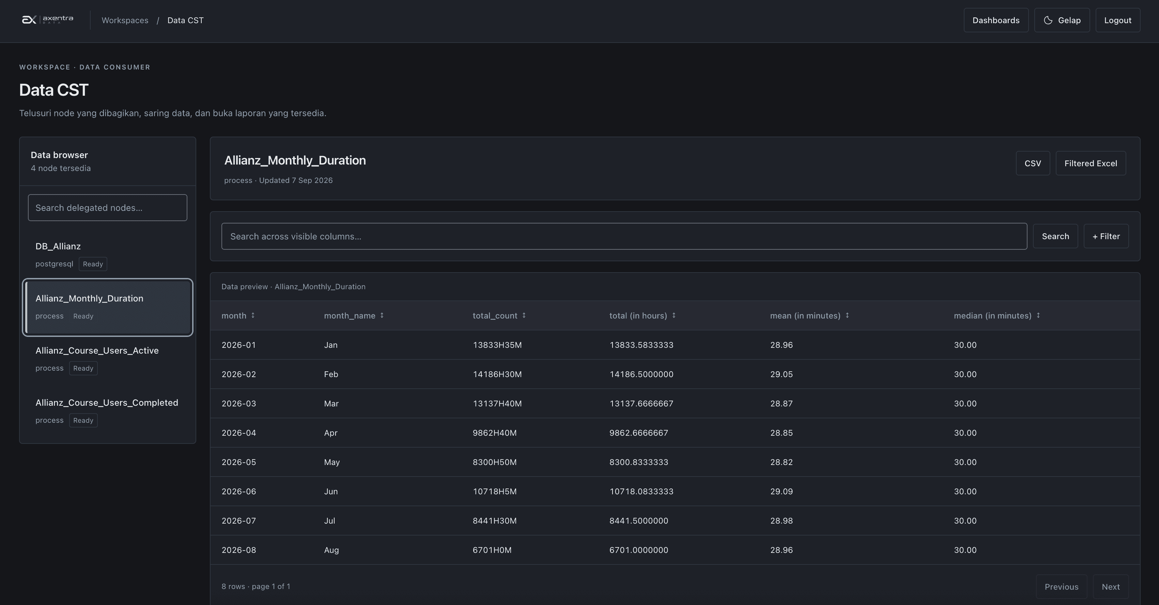Open the Allianz_Course_Users_Completed node
Viewport: 1159px width, 605px height.
tap(108, 412)
